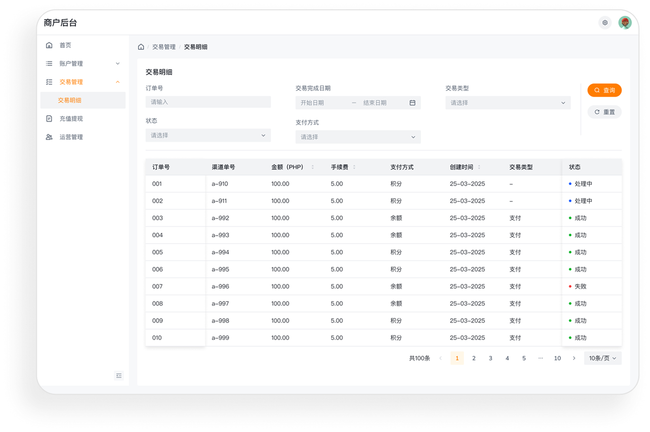Click channel number a-999

tap(221, 338)
